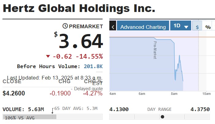The image size is (215, 124).
Task: Open Advanced Charting
Action: point(143,27)
